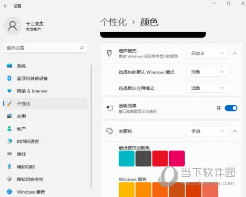Select the bright orange Windows color swatch
The width and height of the screenshot is (246, 197).
coord(160,189)
